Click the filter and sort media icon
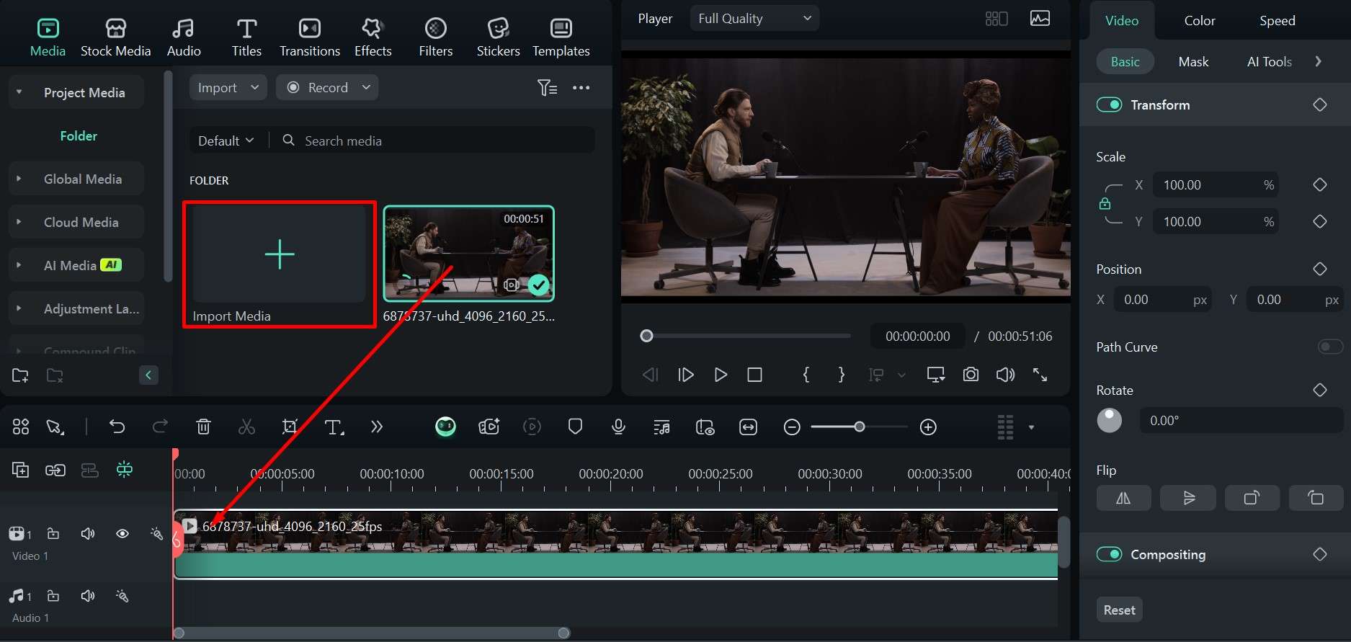 (x=547, y=88)
